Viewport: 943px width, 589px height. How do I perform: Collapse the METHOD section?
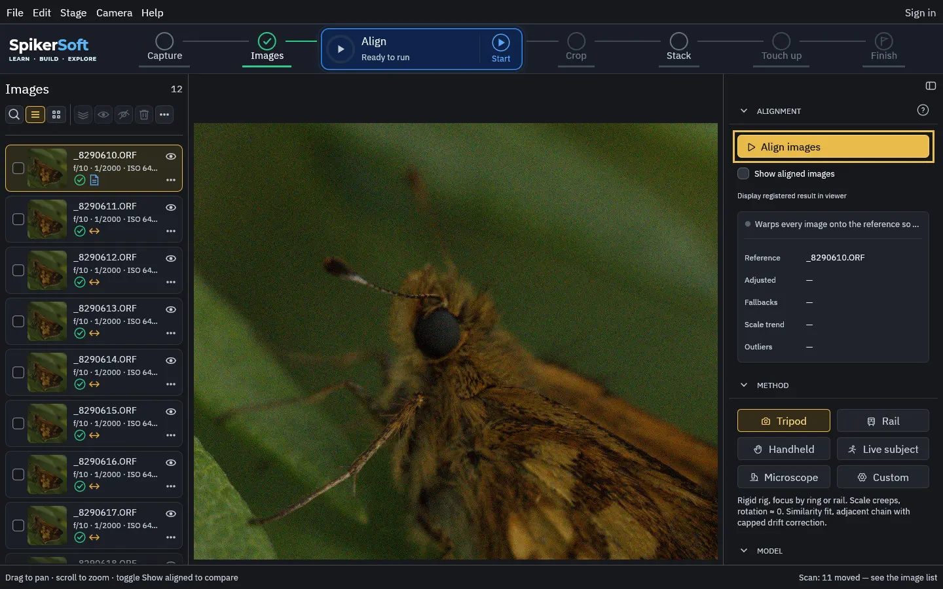pos(744,385)
